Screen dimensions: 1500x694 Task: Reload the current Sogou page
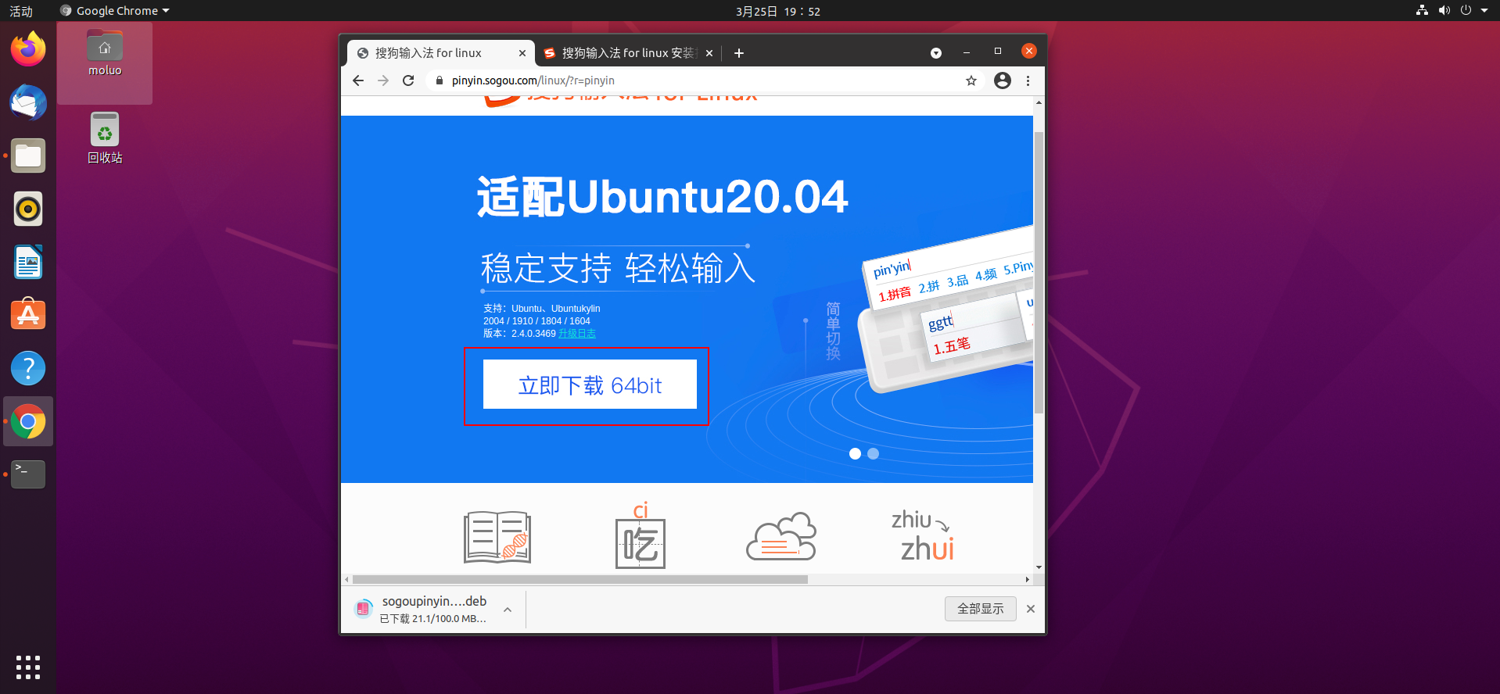click(408, 80)
